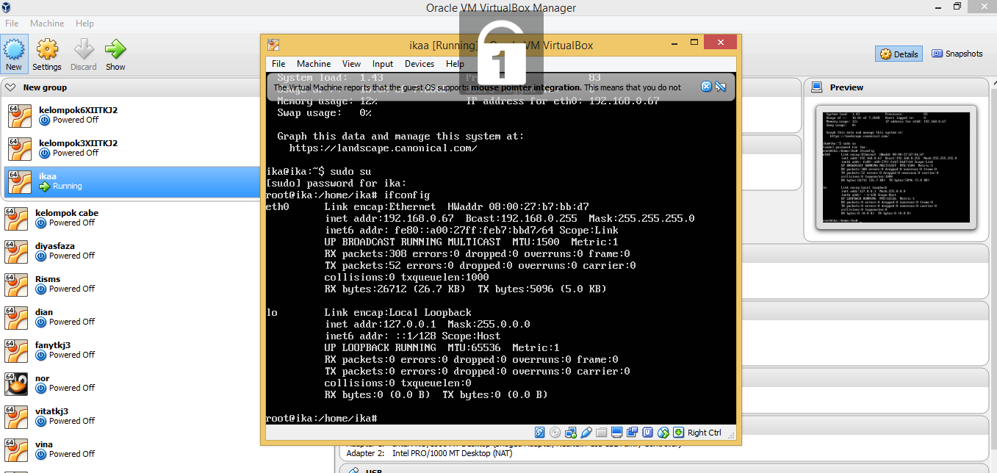The height and width of the screenshot is (473, 997).
Task: Collapse the New group chevron
Action: (10, 87)
